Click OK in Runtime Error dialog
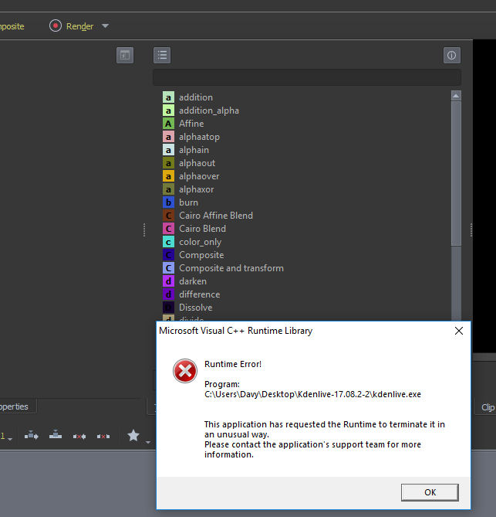The height and width of the screenshot is (517, 496). pos(430,492)
